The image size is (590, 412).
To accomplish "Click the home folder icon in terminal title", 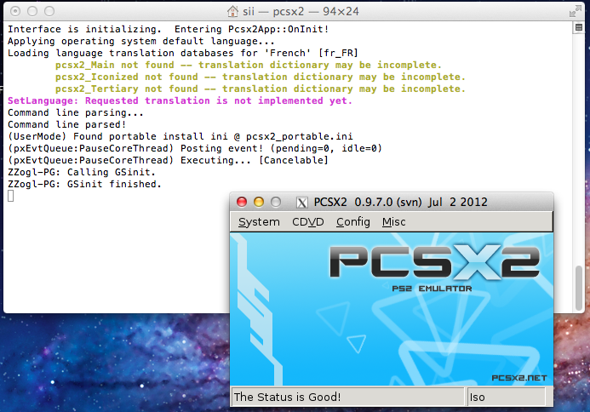I will click(232, 11).
